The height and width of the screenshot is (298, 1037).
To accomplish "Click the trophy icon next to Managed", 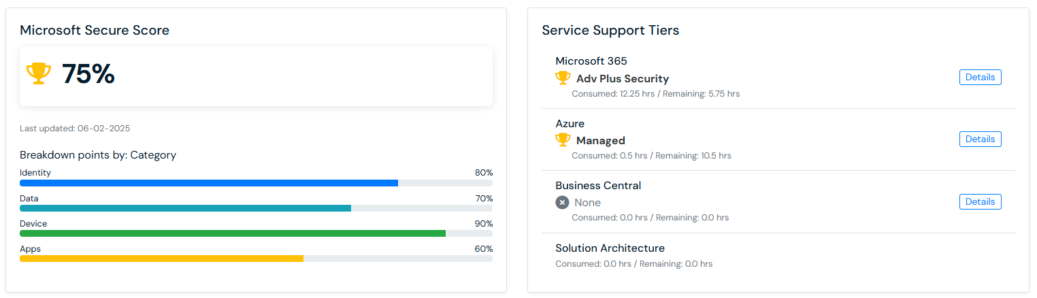I will pyautogui.click(x=563, y=140).
